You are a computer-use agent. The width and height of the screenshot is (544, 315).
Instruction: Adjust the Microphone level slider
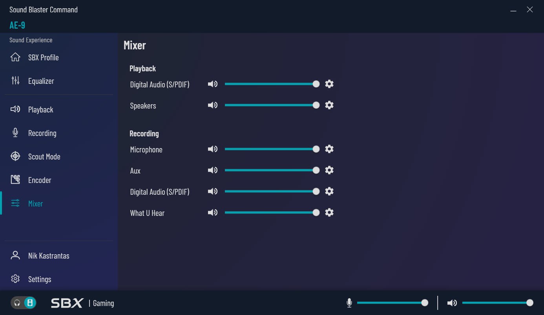272,149
